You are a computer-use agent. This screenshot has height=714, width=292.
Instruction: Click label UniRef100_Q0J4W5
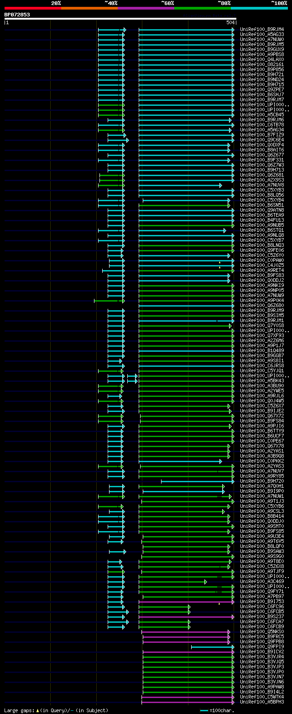(x=262, y=401)
